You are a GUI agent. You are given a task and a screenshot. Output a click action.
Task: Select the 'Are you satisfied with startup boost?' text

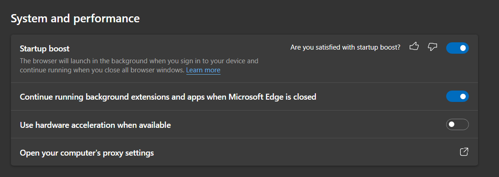[345, 47]
